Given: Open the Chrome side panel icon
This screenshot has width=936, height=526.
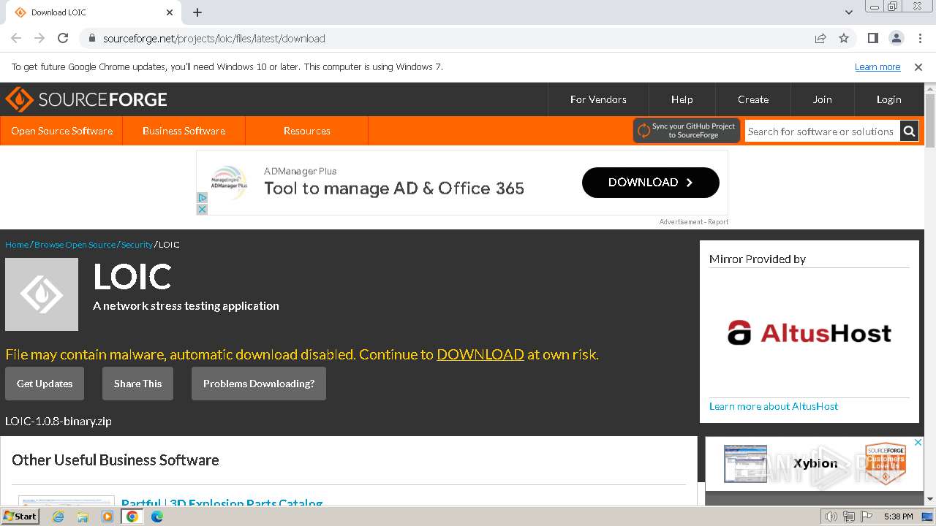Looking at the screenshot, I should 872,38.
